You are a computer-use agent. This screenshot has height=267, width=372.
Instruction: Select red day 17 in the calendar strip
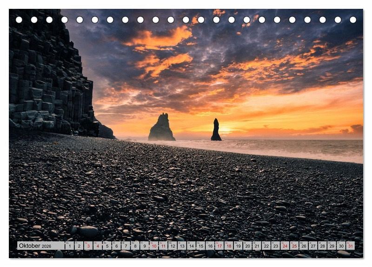tap(219, 246)
